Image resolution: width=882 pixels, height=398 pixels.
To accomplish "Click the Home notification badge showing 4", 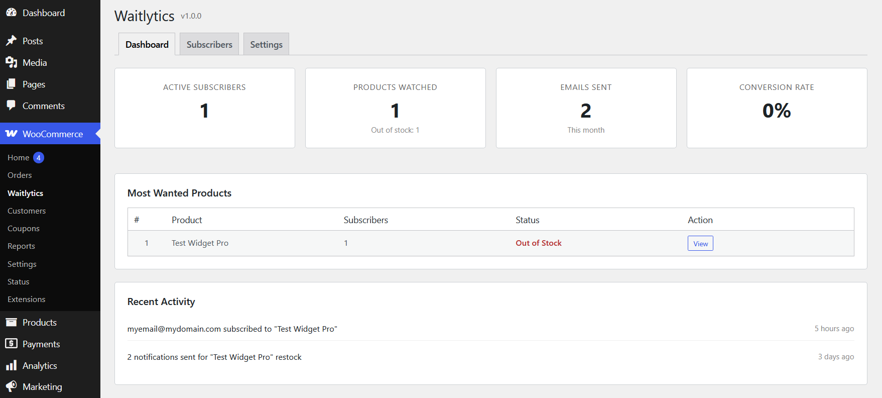I will (x=39, y=158).
